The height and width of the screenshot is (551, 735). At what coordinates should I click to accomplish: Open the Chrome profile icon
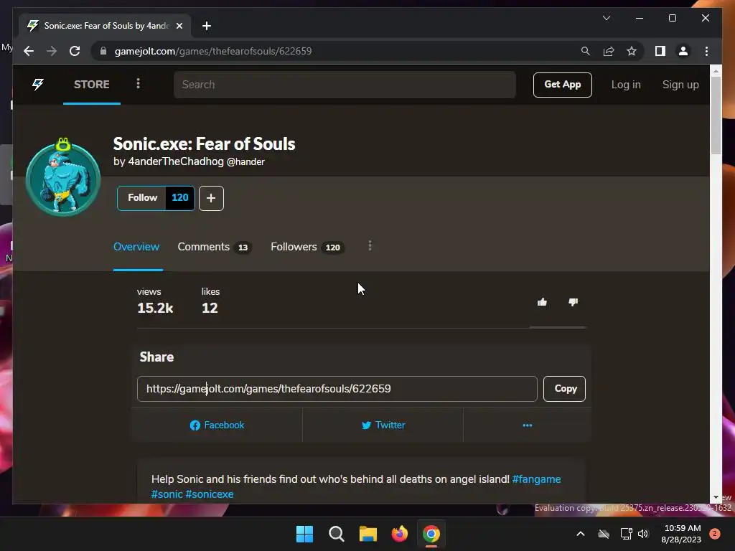click(x=683, y=51)
